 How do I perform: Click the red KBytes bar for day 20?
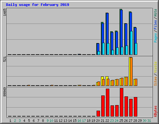[x=98, y=113]
